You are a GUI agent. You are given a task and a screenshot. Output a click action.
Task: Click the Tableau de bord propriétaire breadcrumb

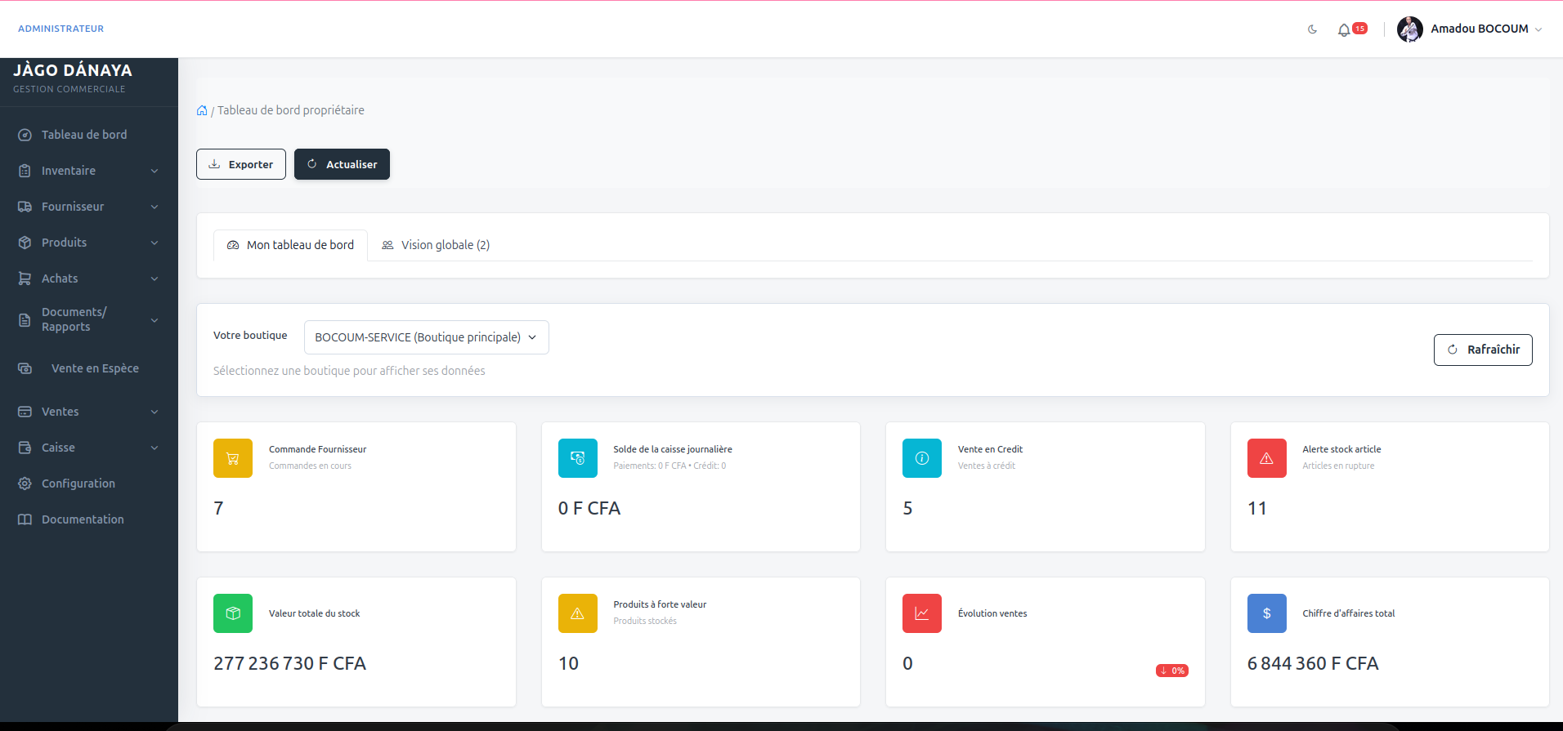click(291, 110)
